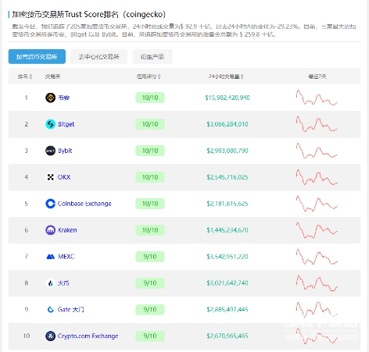Click volume value $3,021,642,740
The height and width of the screenshot is (352, 369).
coord(227,283)
